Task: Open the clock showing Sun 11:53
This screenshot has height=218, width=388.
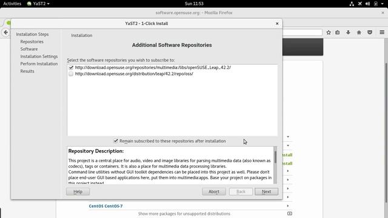Action: pos(194,4)
